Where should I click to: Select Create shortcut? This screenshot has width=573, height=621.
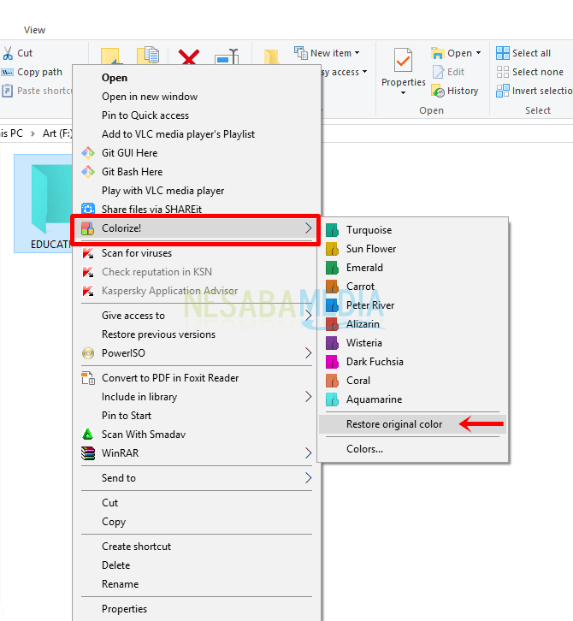coord(197,547)
